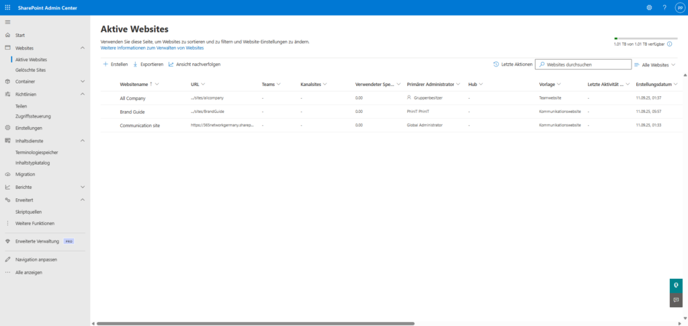Viewport: 688px width, 326px height.
Task: Collapse the Websites navigation section
Action: pos(82,48)
